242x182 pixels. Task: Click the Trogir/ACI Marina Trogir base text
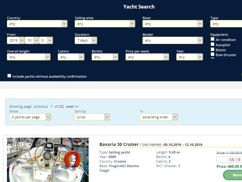tap(119, 168)
